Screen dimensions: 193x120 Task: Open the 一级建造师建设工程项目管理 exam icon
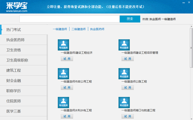click(x=124, y=45)
